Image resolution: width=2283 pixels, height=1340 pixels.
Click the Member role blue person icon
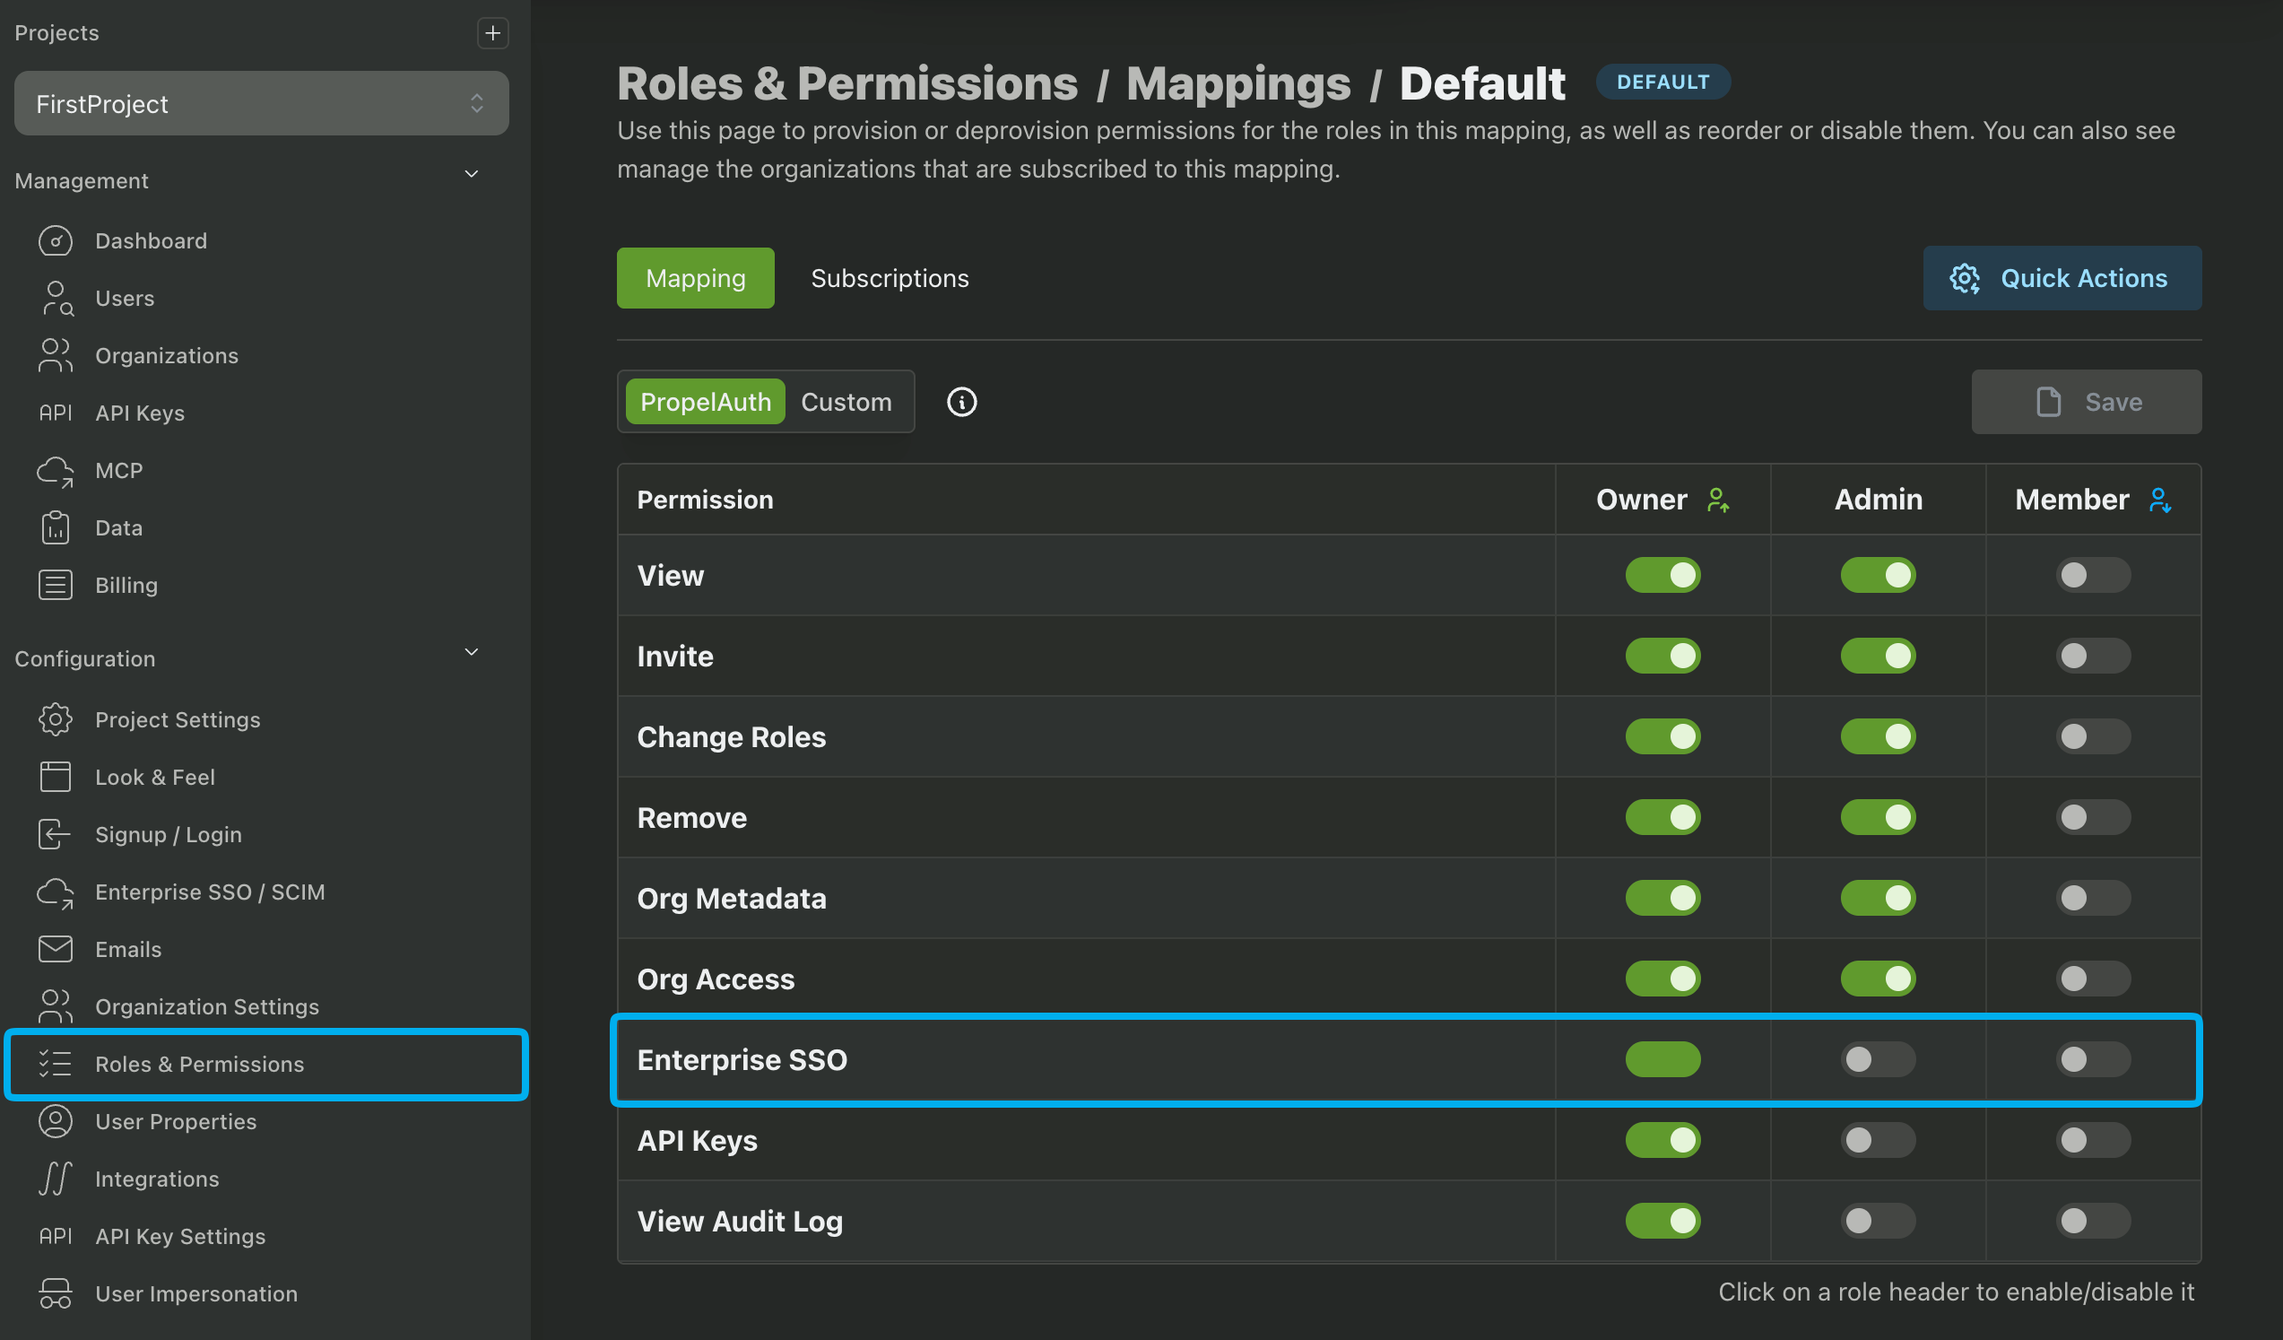[2160, 500]
